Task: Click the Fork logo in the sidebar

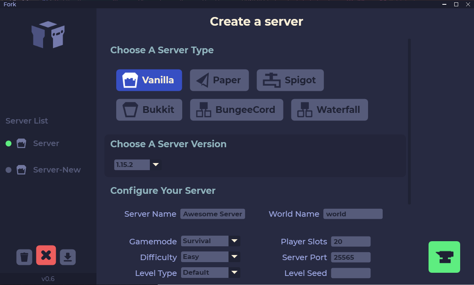Action: [48, 35]
